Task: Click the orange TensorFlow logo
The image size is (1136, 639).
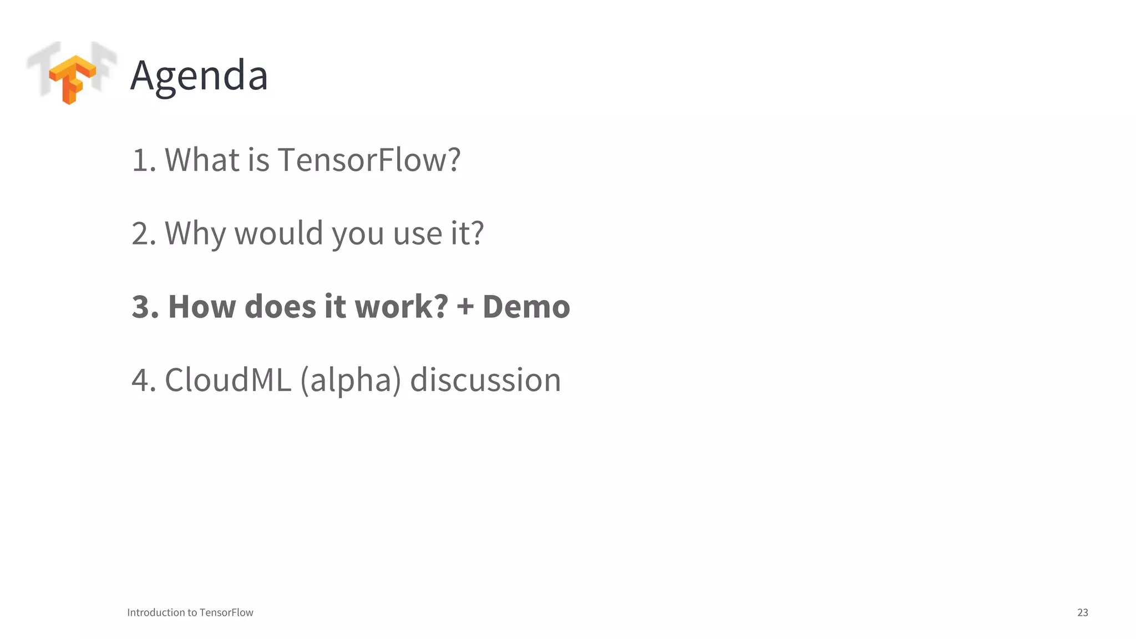Action: click(x=72, y=79)
